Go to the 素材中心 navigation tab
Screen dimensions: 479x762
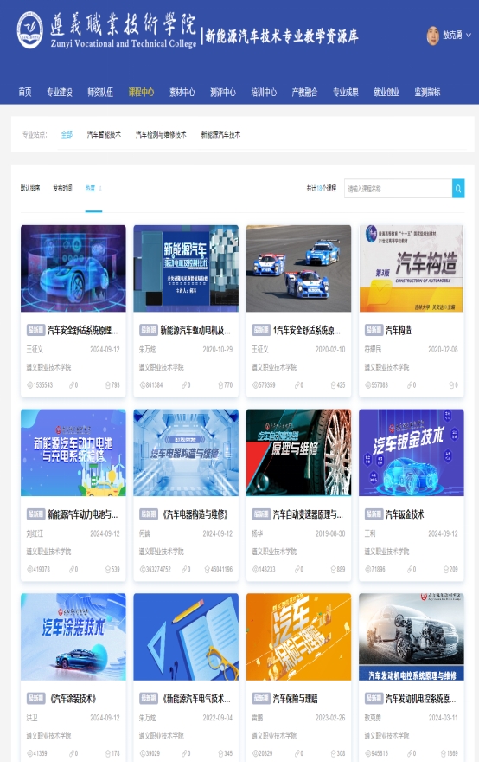point(182,92)
